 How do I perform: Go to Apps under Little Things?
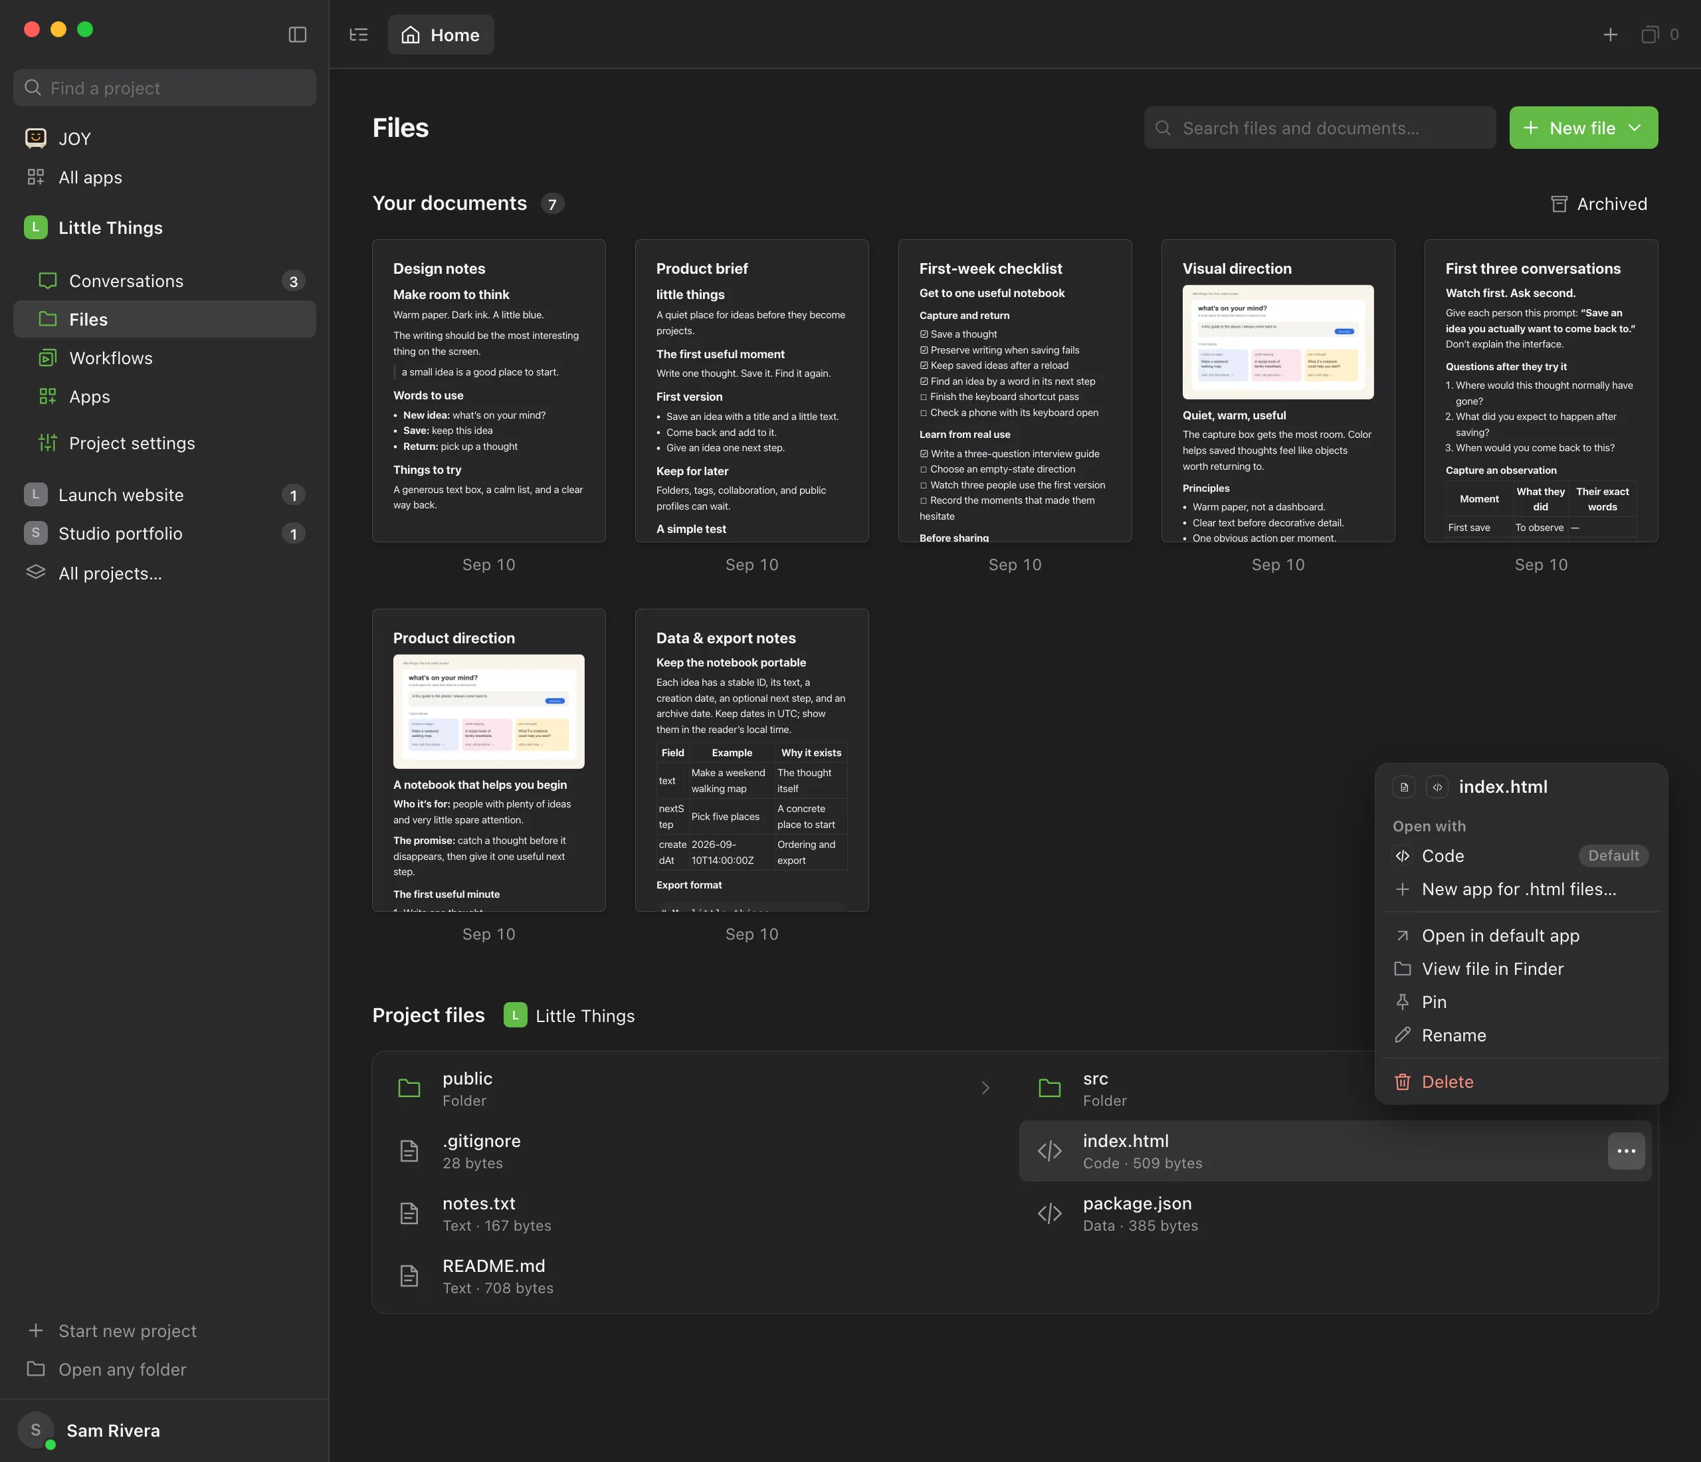(164, 397)
